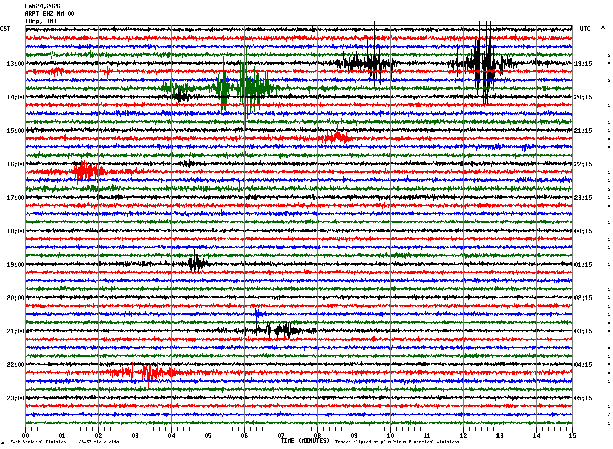Click minute 07 on the time axis
Image resolution: width=613 pixels, height=449 pixels.
(x=281, y=435)
